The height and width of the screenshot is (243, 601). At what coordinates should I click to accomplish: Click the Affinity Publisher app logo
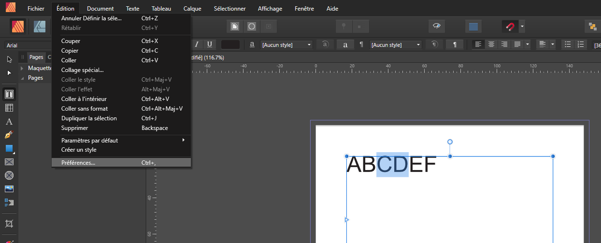click(10, 8)
